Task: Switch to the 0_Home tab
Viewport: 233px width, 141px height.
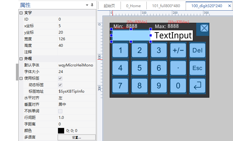Action: (x=133, y=6)
